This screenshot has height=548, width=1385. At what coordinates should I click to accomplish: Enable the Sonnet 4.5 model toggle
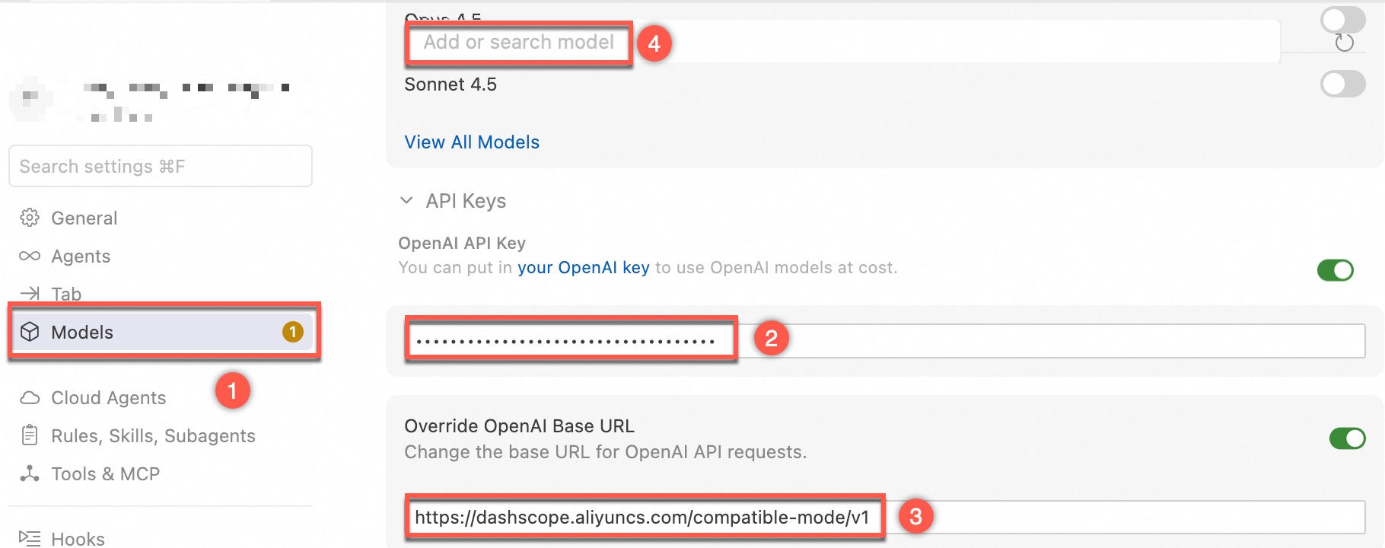[x=1342, y=84]
